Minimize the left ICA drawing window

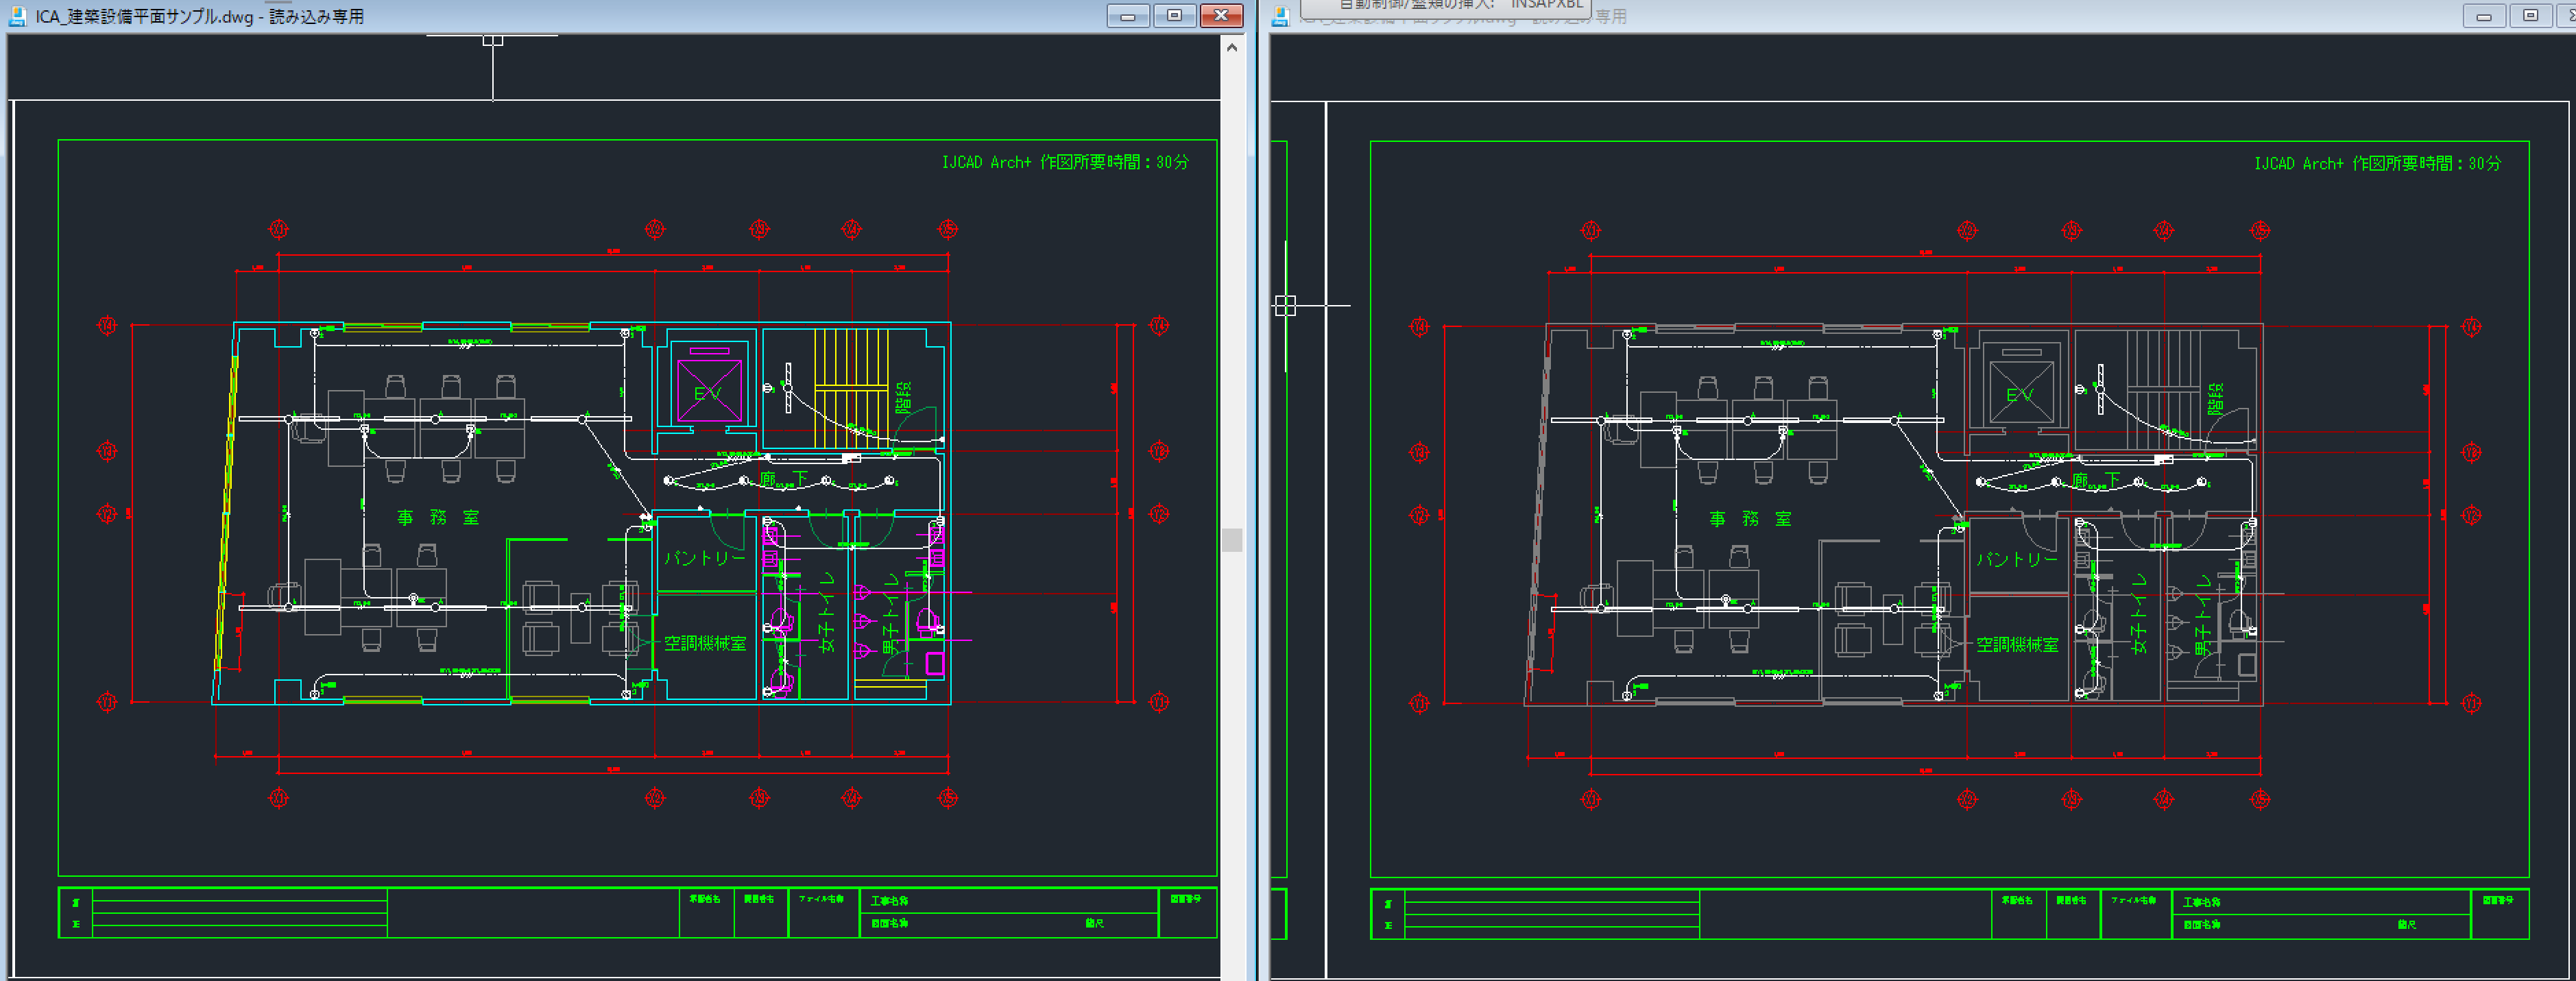click(x=1127, y=16)
